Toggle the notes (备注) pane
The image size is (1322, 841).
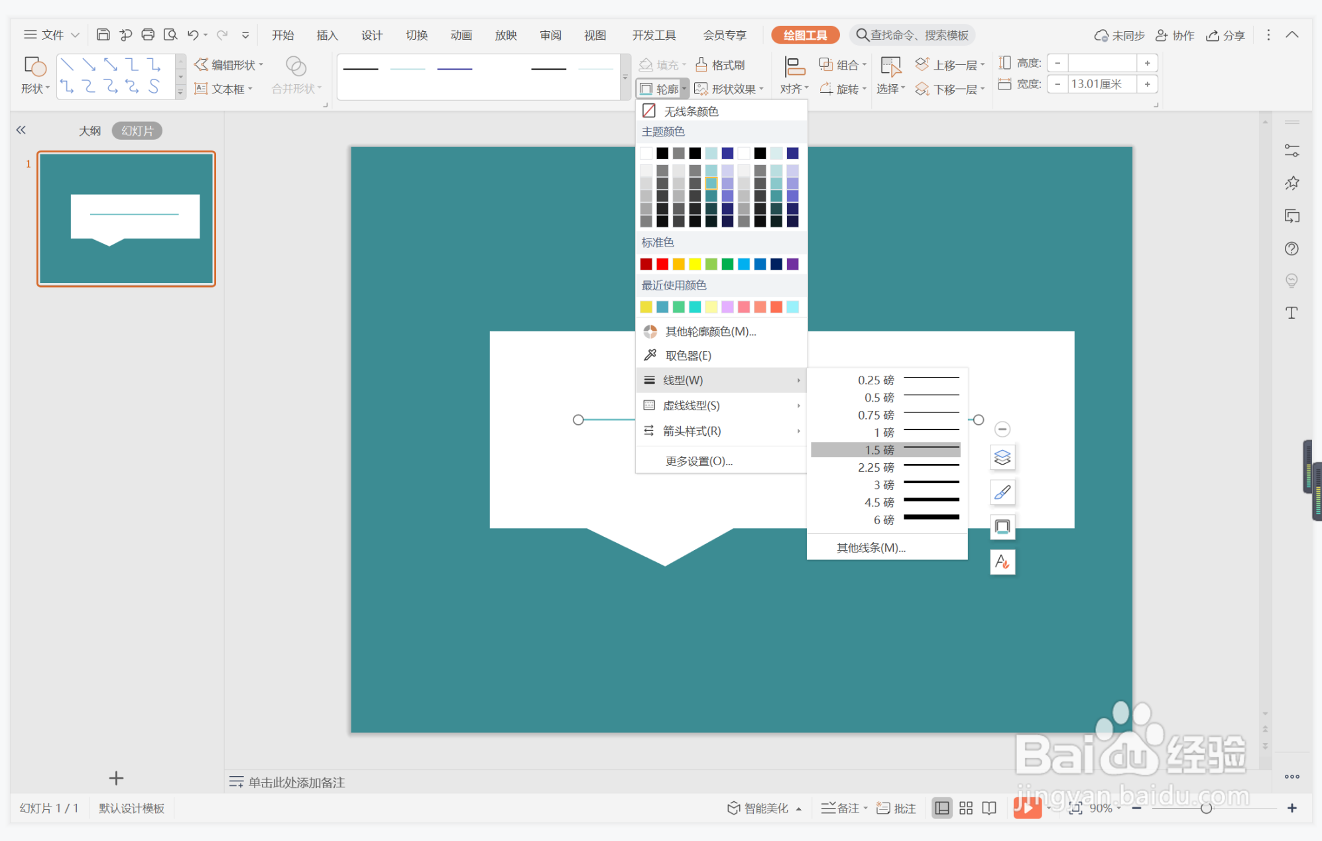click(x=843, y=808)
